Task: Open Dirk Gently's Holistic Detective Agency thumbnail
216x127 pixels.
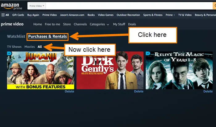Action: point(110,70)
